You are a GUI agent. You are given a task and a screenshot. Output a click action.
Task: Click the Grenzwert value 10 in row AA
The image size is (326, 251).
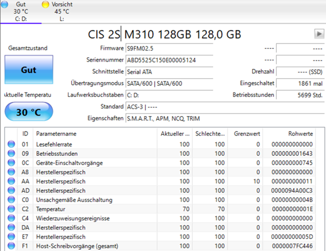coord(256,181)
